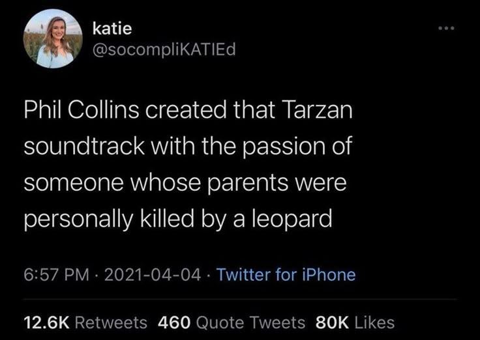View the 460 Quote Tweets
The image size is (480, 340).
click(232, 322)
